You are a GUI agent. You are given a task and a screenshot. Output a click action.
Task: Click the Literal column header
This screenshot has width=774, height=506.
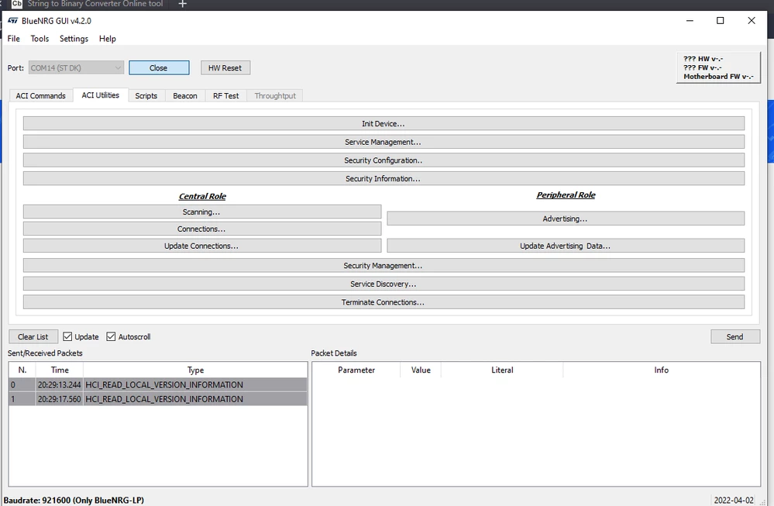coord(502,370)
